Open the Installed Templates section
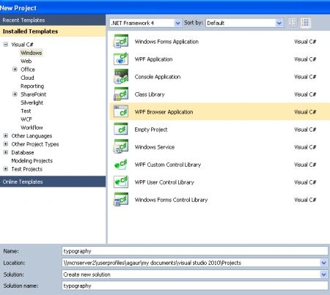Screen dimensions: 330x295 pos(53,31)
